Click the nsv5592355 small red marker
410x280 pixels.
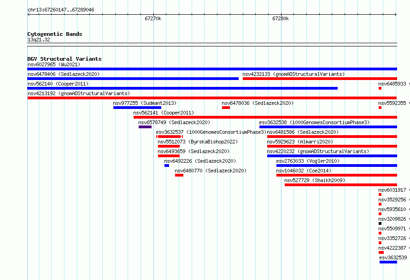380,108
